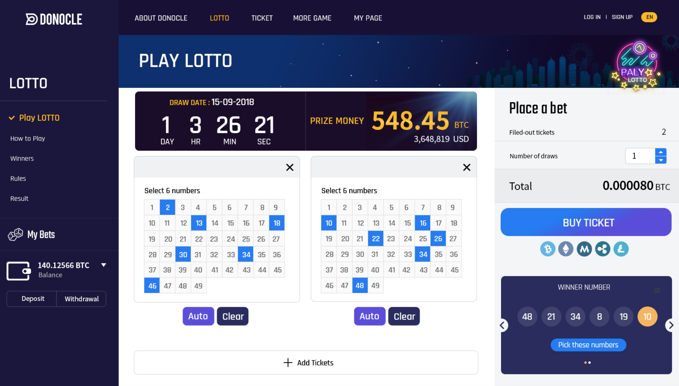Deselect number 22 on second ticket
Viewport: 679px width, 386px height.
pyautogui.click(x=376, y=239)
